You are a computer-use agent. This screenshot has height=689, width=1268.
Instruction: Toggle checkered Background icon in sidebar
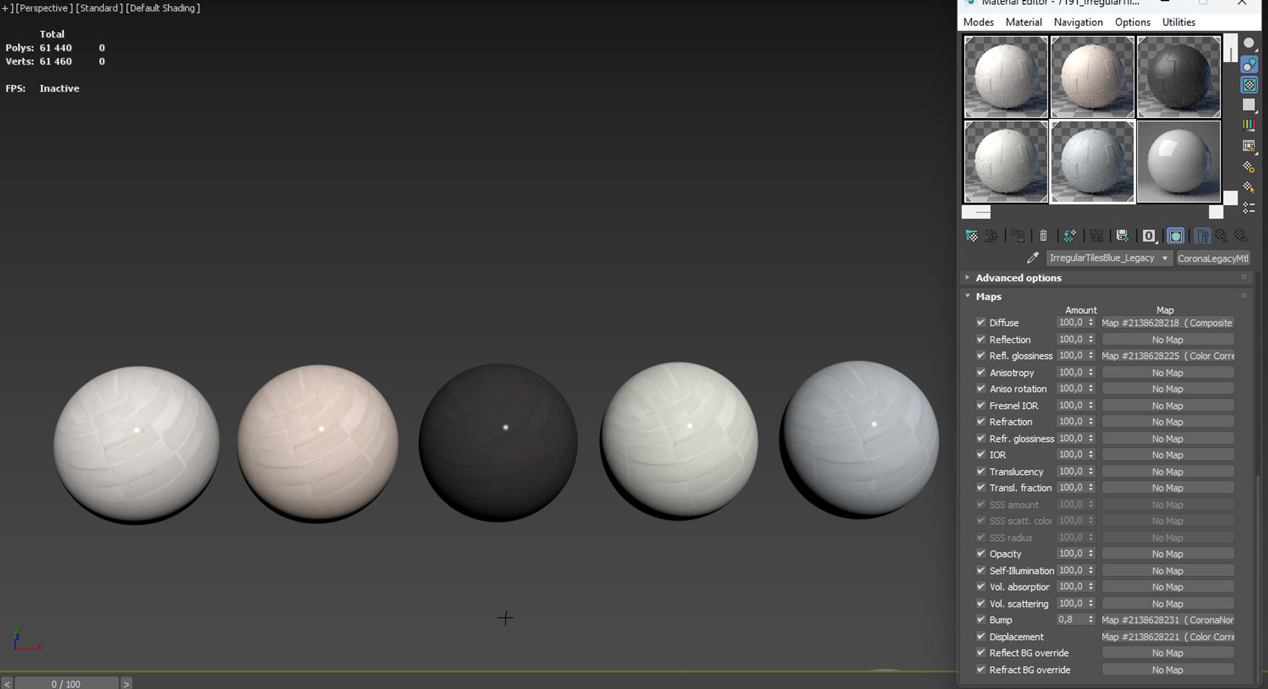[x=1249, y=84]
